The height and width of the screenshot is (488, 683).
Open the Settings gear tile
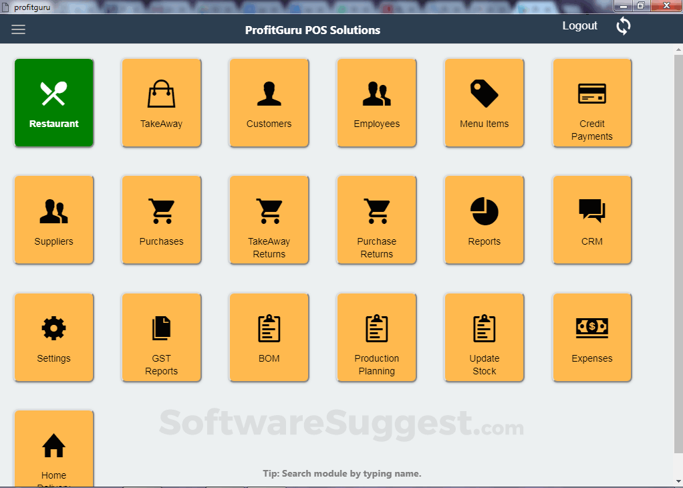54,338
